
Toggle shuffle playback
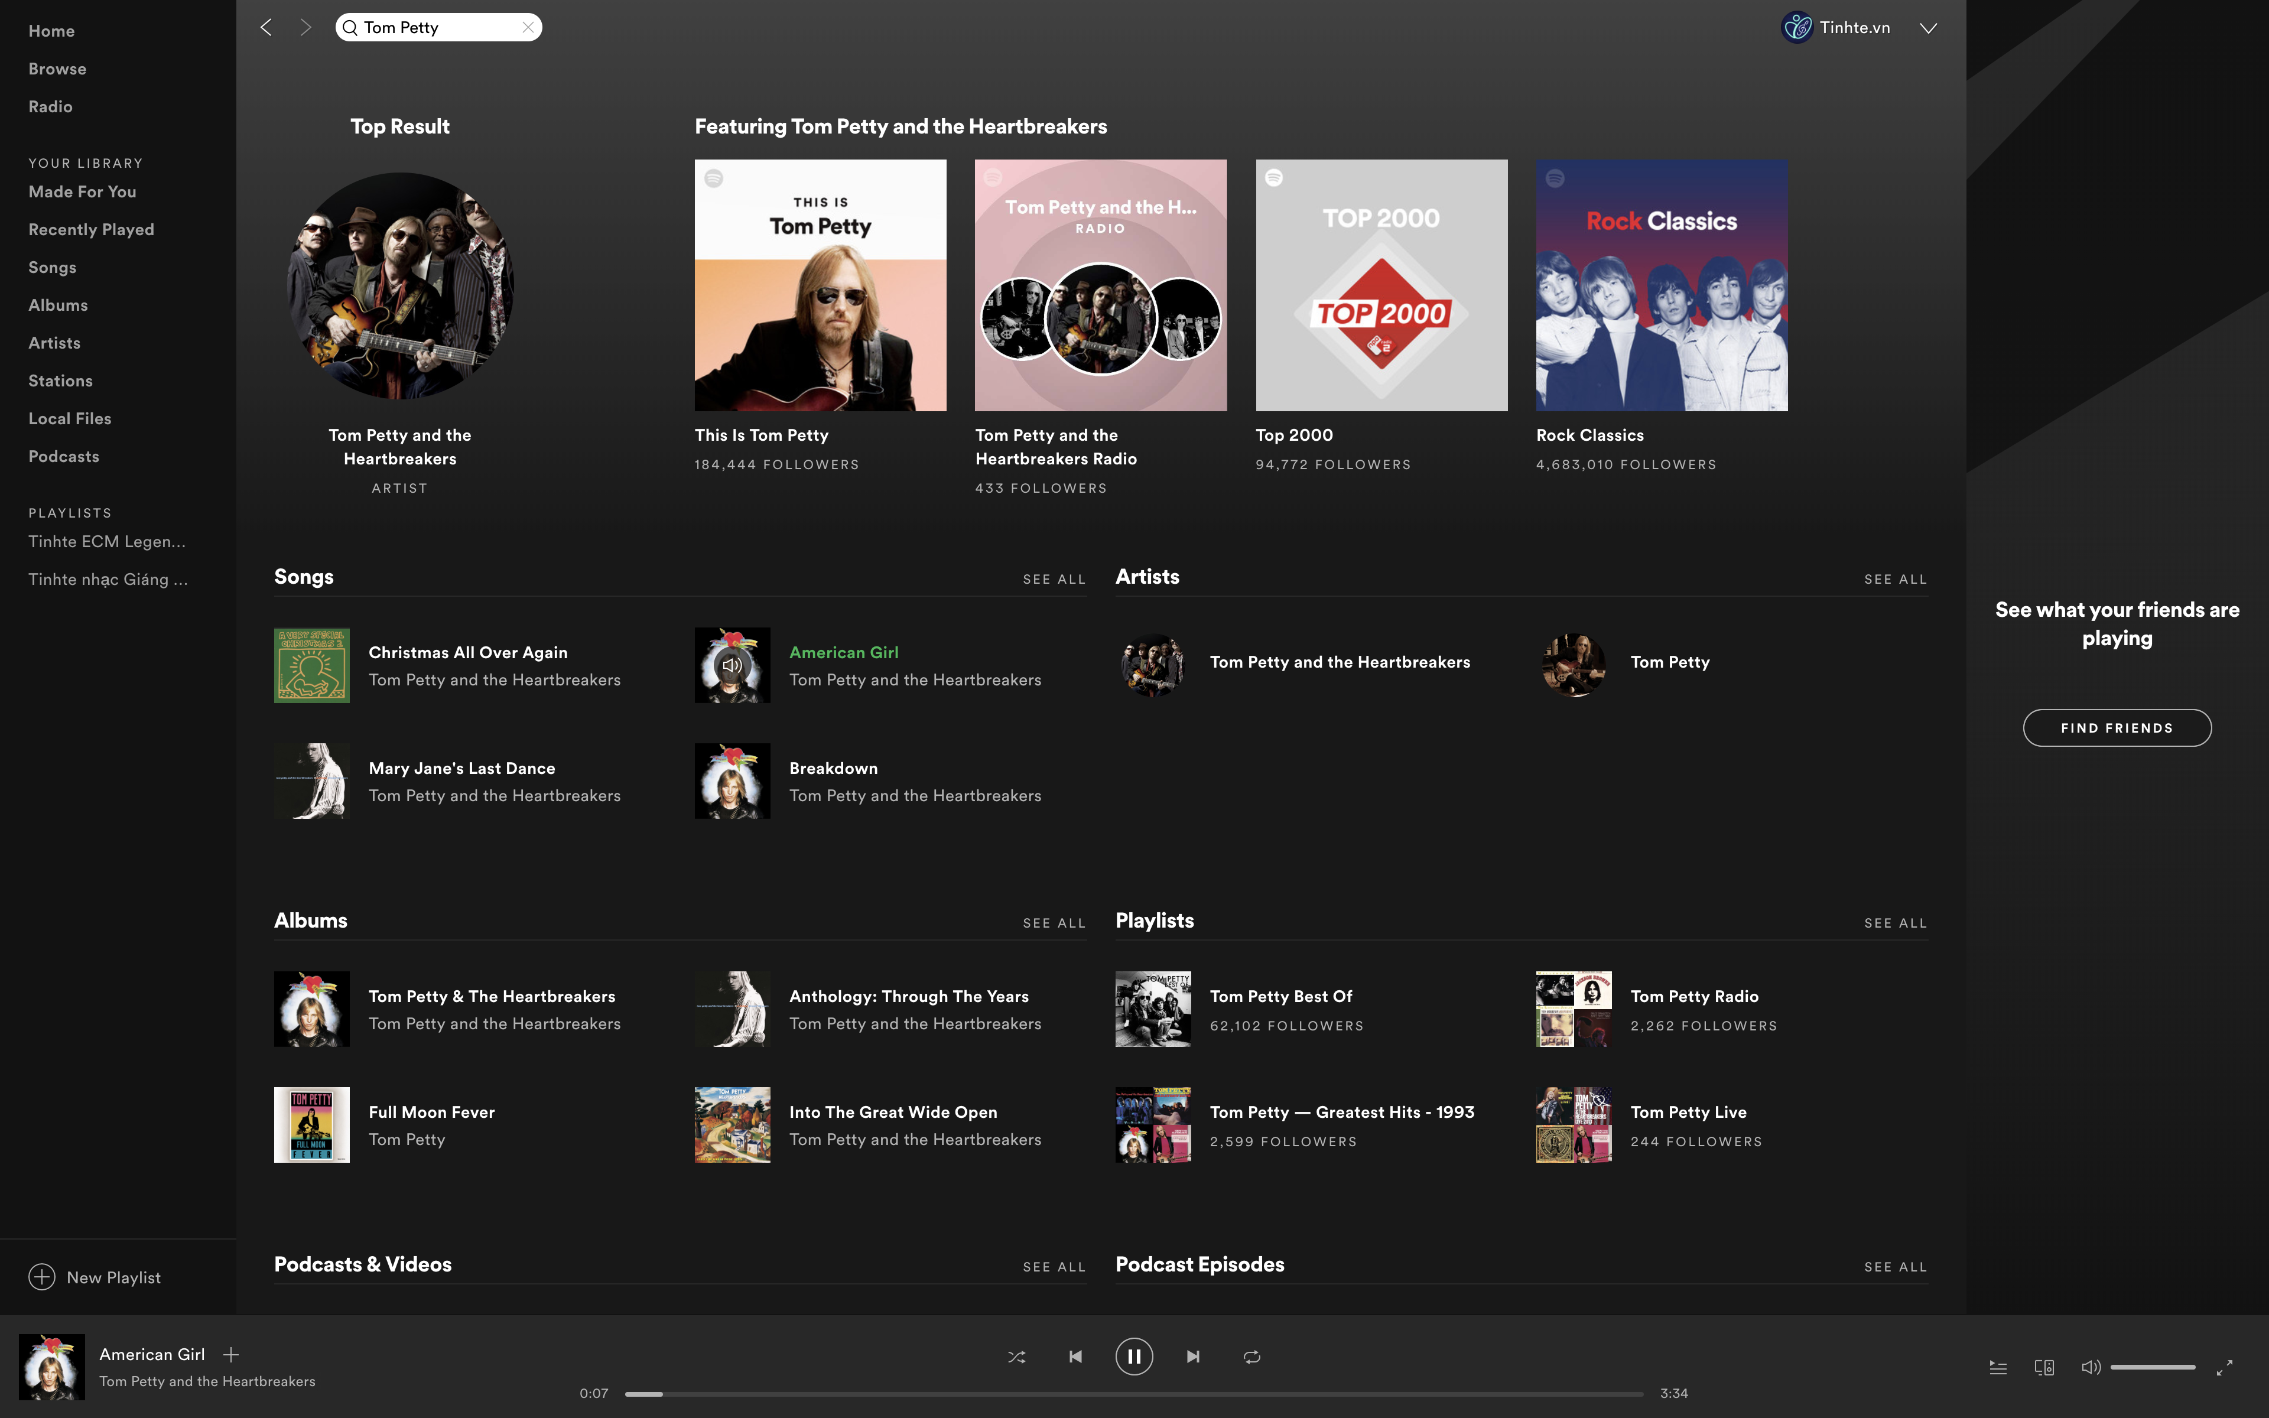[x=1016, y=1356]
